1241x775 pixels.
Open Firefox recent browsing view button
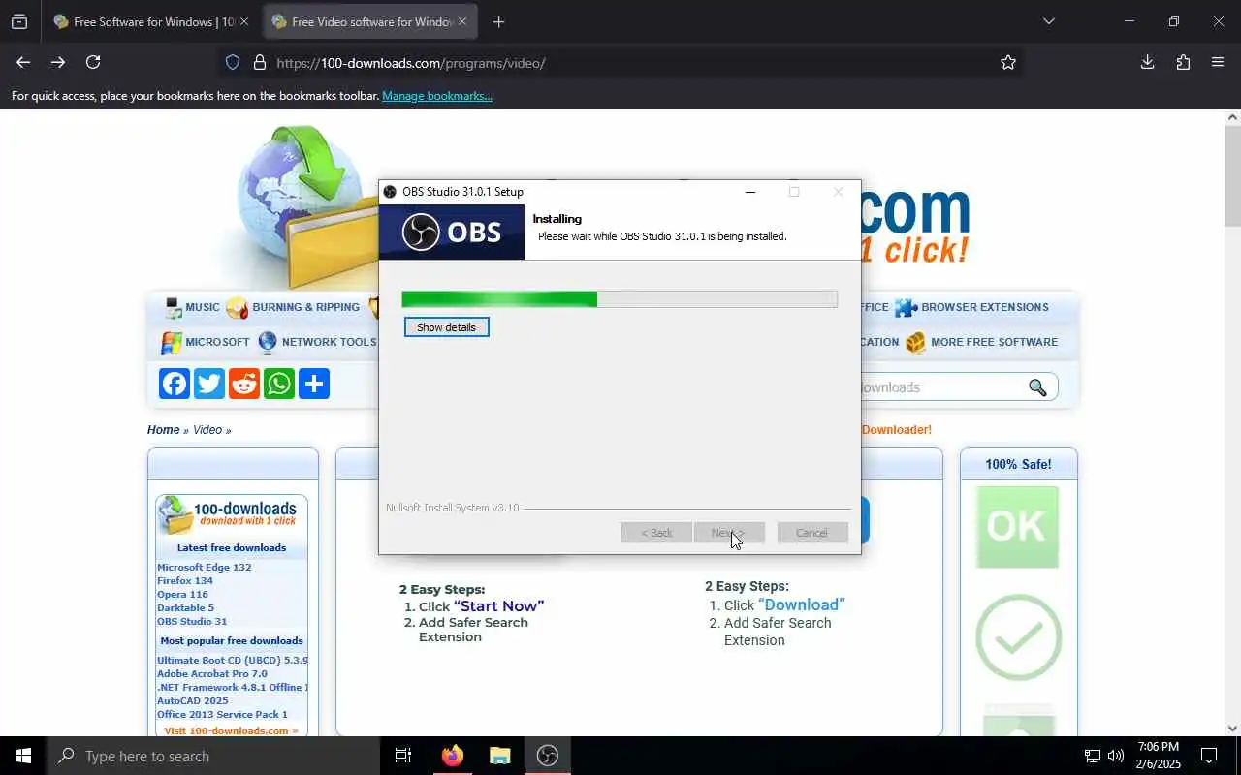pyautogui.click(x=19, y=21)
